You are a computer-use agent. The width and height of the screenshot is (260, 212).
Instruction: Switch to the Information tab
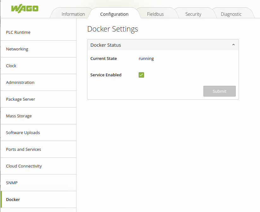point(73,14)
